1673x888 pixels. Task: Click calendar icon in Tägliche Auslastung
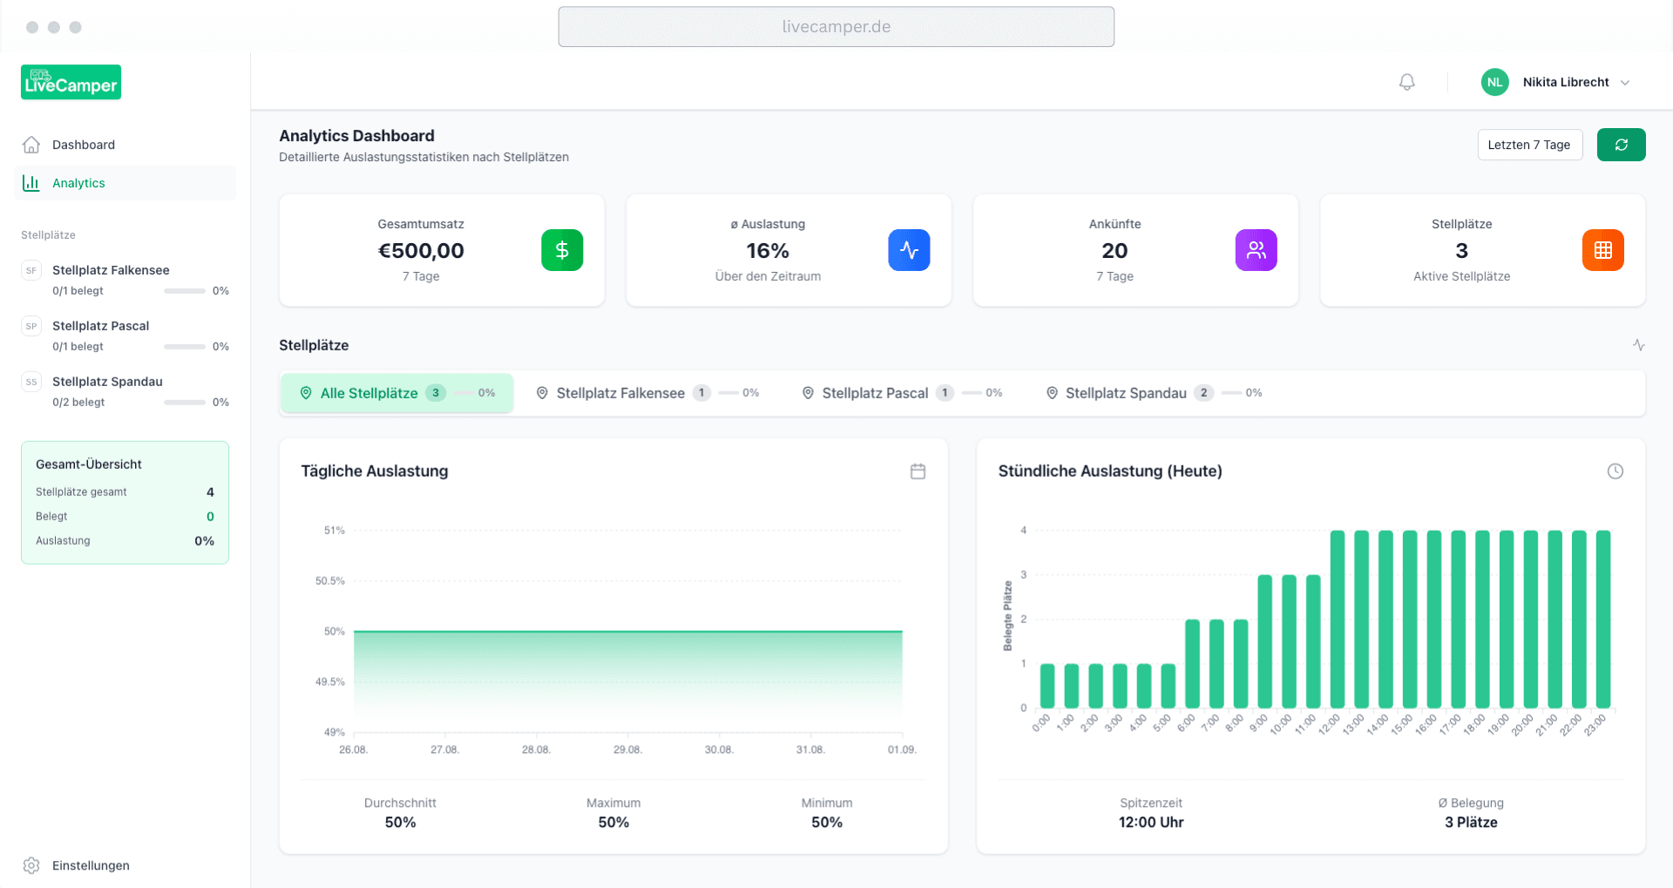point(918,471)
